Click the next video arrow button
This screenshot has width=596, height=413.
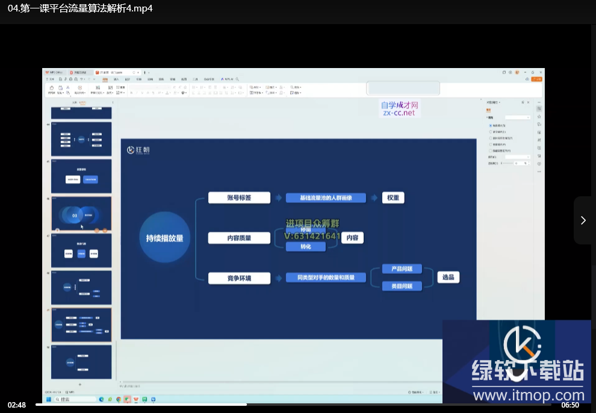click(x=583, y=220)
